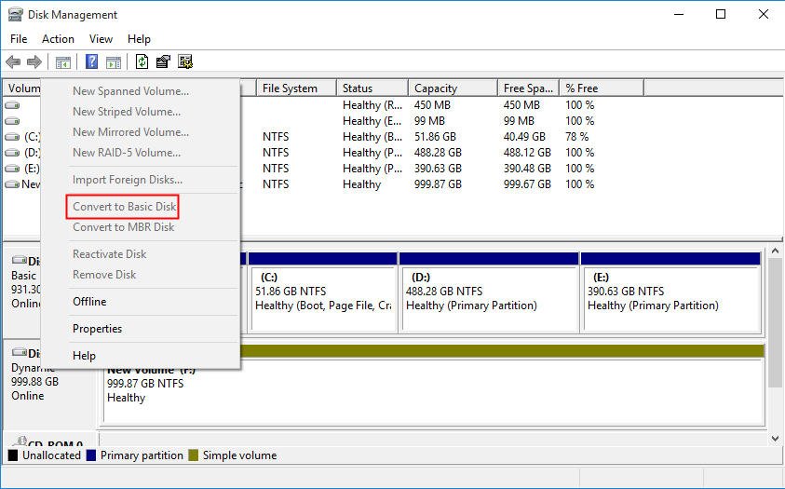Choose New Mirrored Volume entry
785x489 pixels.
coord(130,132)
